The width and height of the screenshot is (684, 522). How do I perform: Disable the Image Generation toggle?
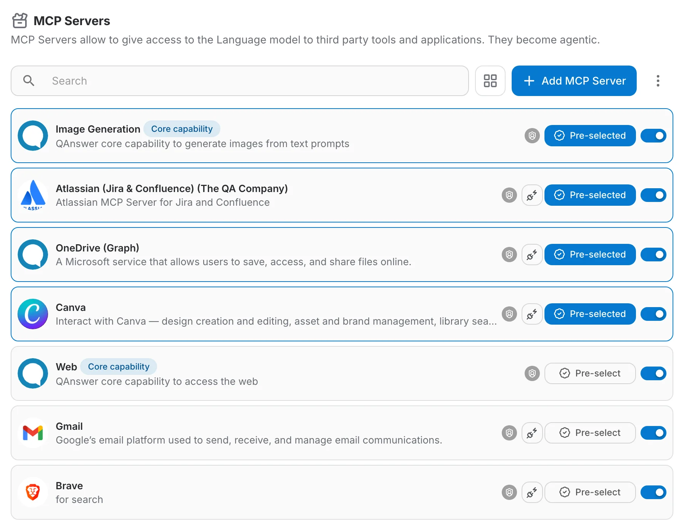pyautogui.click(x=653, y=136)
